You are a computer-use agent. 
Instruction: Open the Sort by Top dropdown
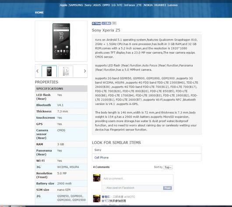click(168, 167)
